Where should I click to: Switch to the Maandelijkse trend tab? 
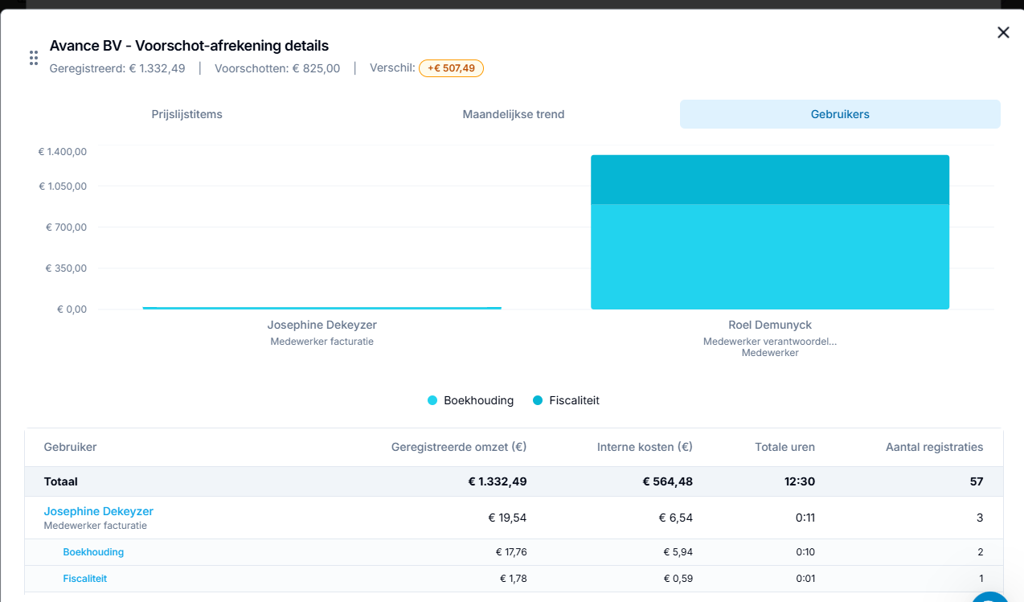point(514,114)
